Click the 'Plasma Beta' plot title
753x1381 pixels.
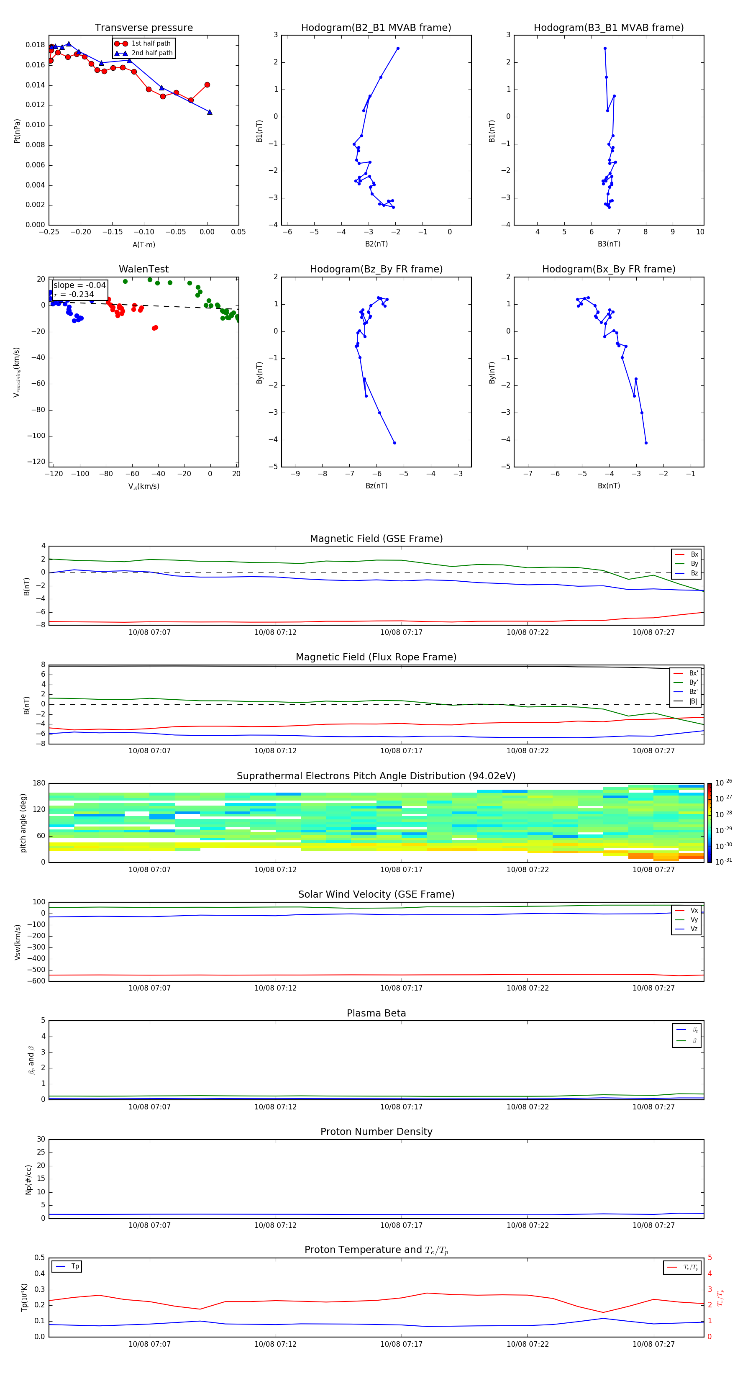click(376, 1013)
